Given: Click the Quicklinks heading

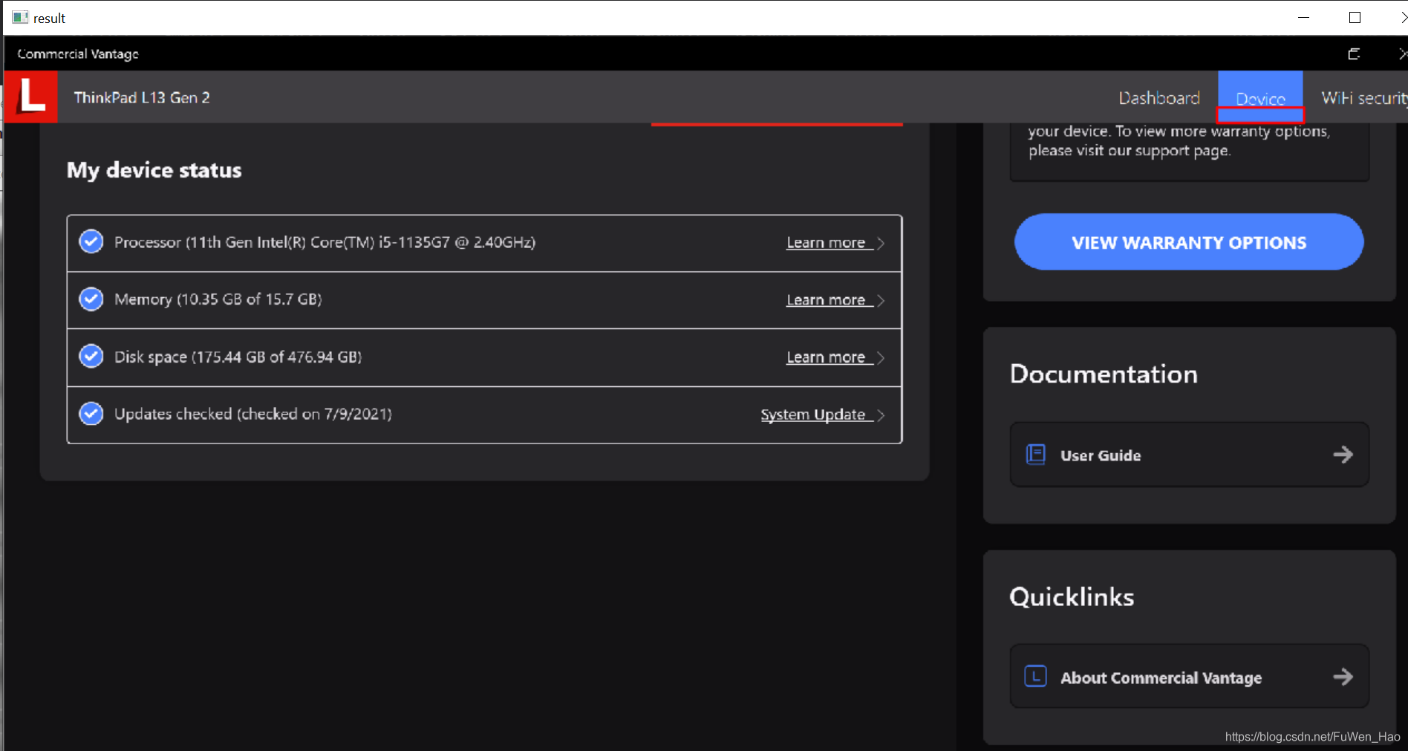Looking at the screenshot, I should (x=1072, y=596).
